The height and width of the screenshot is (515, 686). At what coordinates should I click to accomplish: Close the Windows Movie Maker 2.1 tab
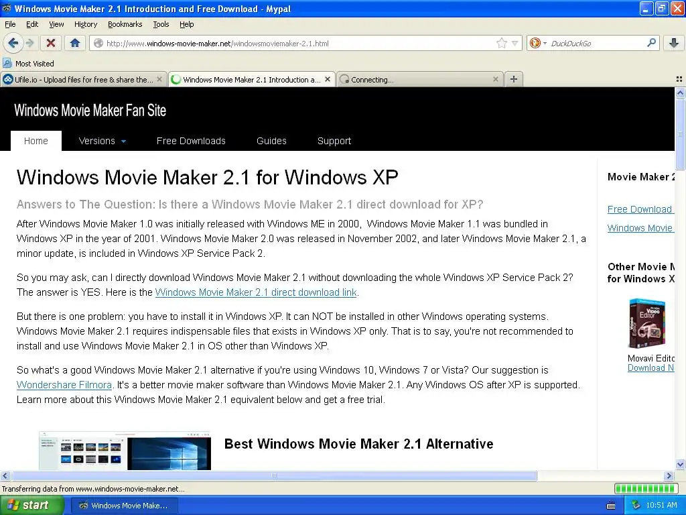(328, 79)
